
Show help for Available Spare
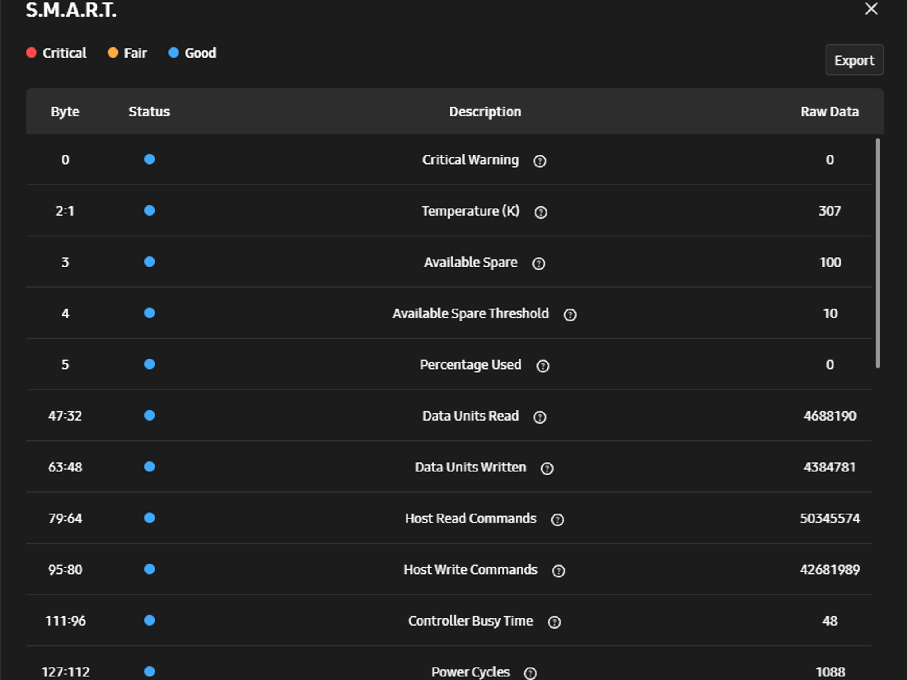(x=539, y=263)
